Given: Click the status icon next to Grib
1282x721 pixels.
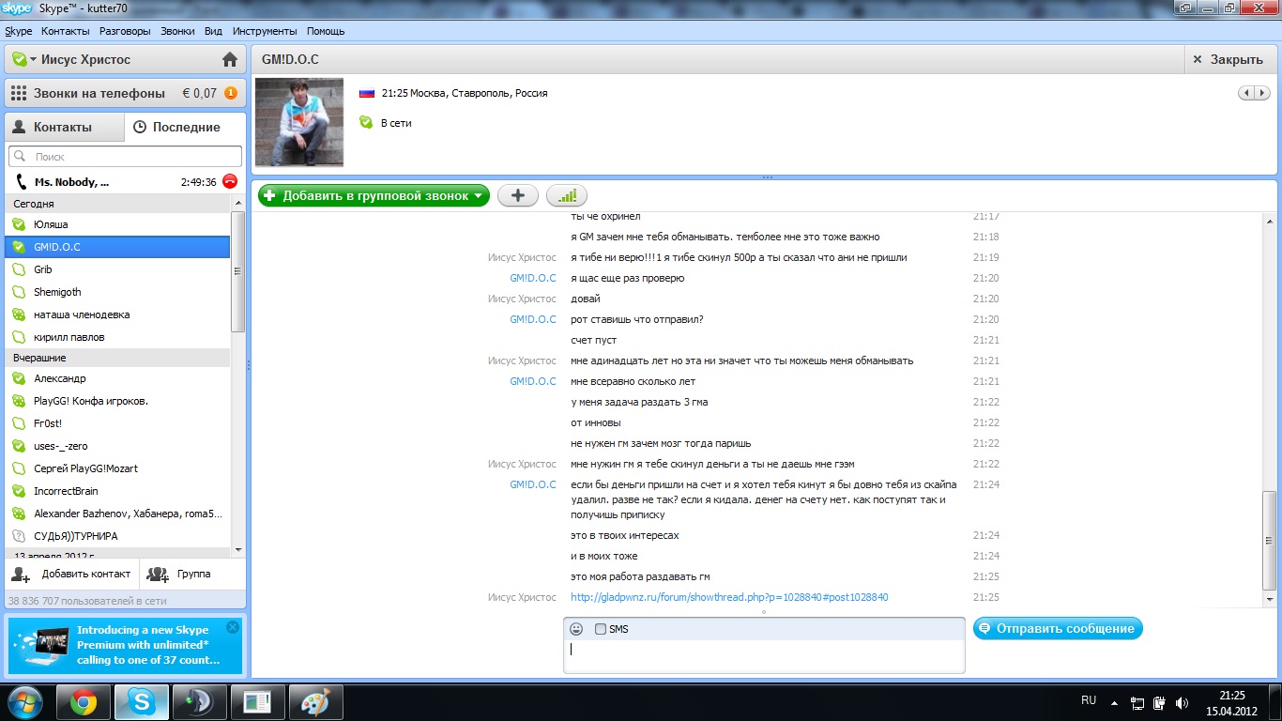Looking at the screenshot, I should tap(19, 269).
